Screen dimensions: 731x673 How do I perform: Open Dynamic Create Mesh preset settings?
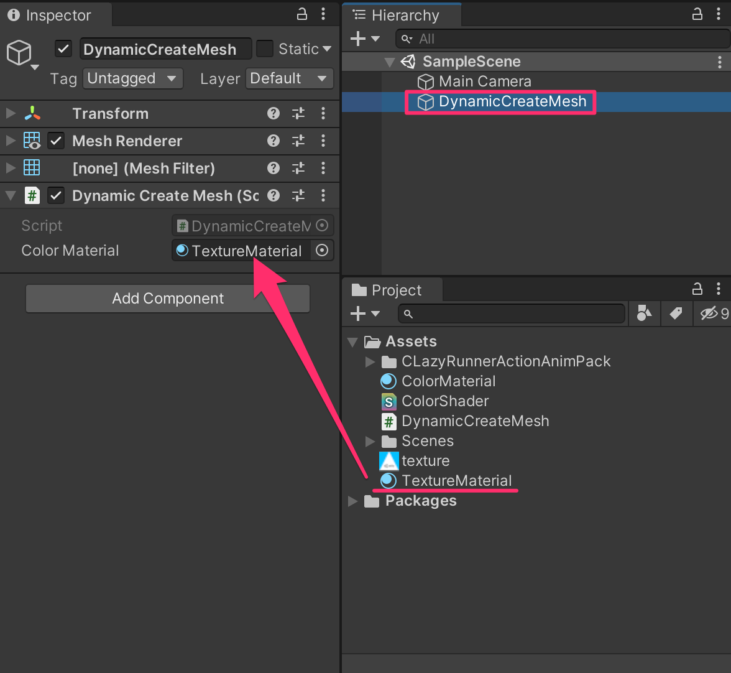click(298, 195)
